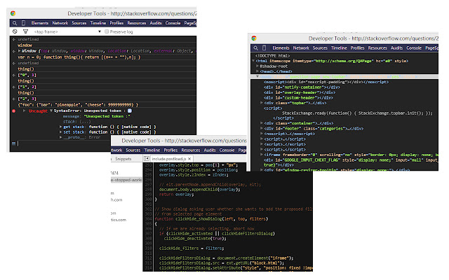Expand the get stack function entry
Image resolution: width=449 pixels, height=280 pixels.
(61, 127)
